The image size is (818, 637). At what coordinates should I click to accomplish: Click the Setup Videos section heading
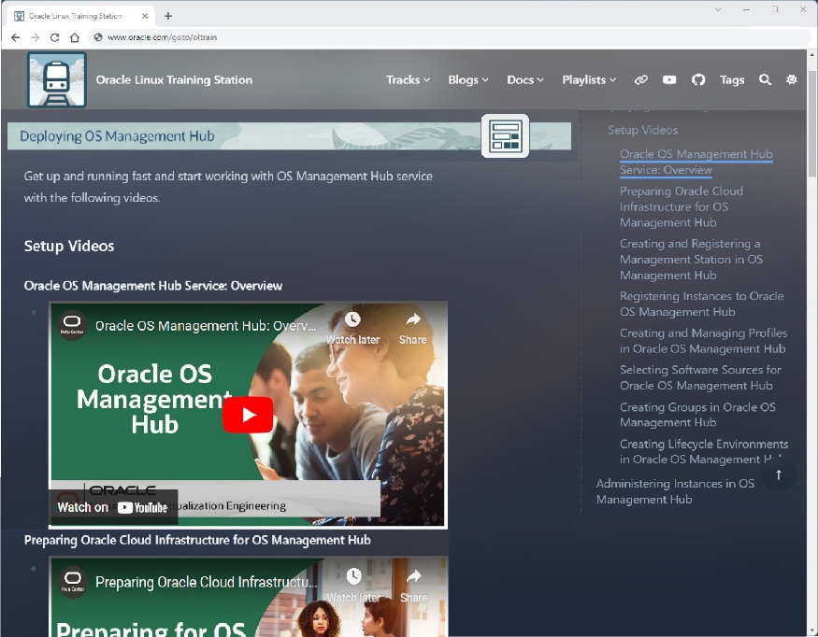pos(69,246)
